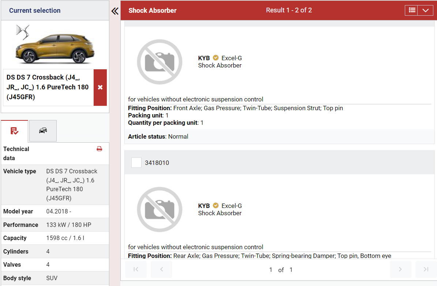Open the front axle shock absorber image placeholder
437x286 pixels.
click(160, 62)
